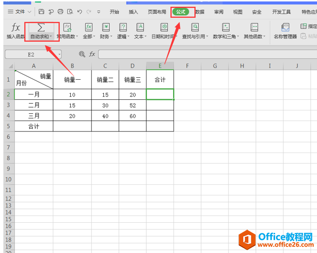This screenshot has height=253, width=317.
Task: Select cell E2 under 合计
Action: (160, 94)
